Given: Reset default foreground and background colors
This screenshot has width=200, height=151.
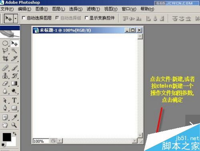Looking at the screenshot, I should click(3, 145).
